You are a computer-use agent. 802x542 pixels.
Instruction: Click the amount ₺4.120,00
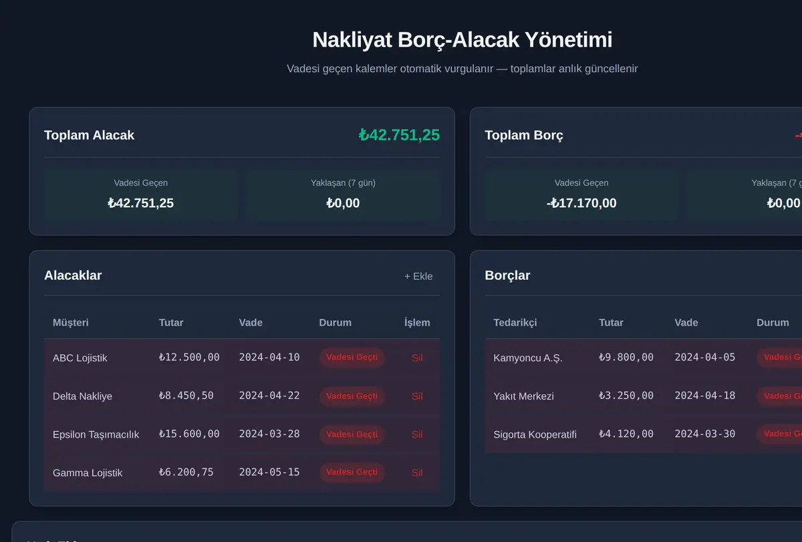tap(626, 434)
